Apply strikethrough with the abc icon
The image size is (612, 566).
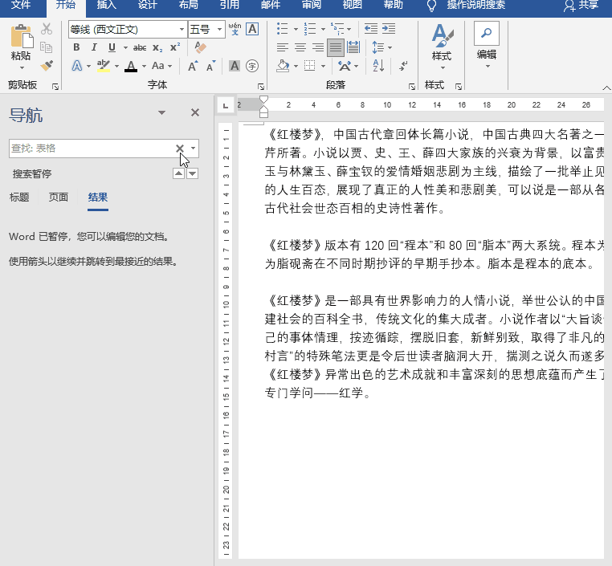[140, 47]
